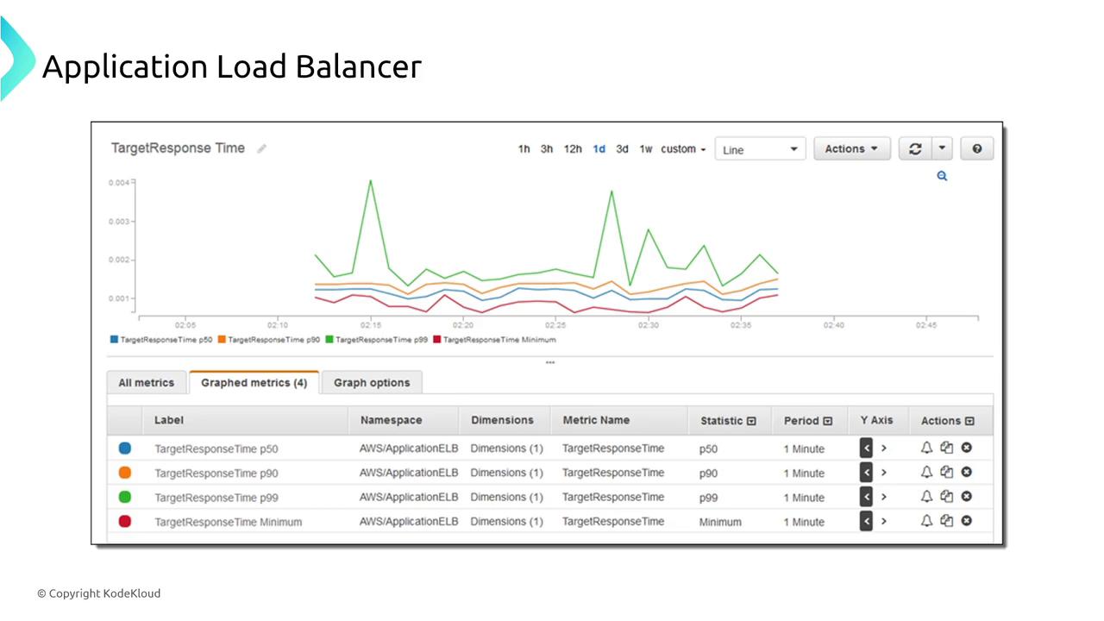Viewport: 1104px width, 621px height.
Task: Move p50 metric to left Y axis
Action: pos(866,448)
